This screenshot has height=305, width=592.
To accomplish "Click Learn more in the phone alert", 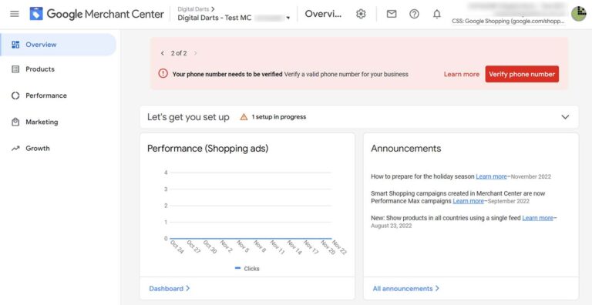I will pos(462,75).
